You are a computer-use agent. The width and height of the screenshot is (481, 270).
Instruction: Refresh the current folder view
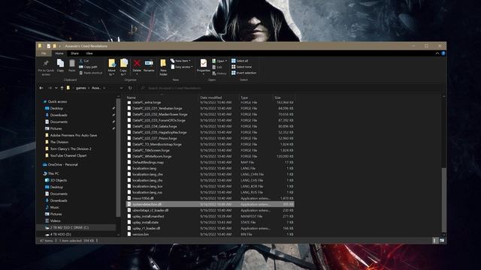130,88
